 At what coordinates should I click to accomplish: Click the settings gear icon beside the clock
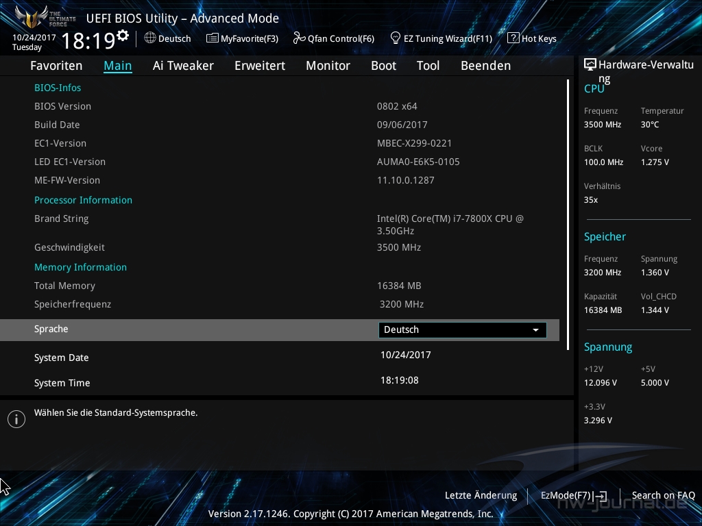pyautogui.click(x=122, y=35)
